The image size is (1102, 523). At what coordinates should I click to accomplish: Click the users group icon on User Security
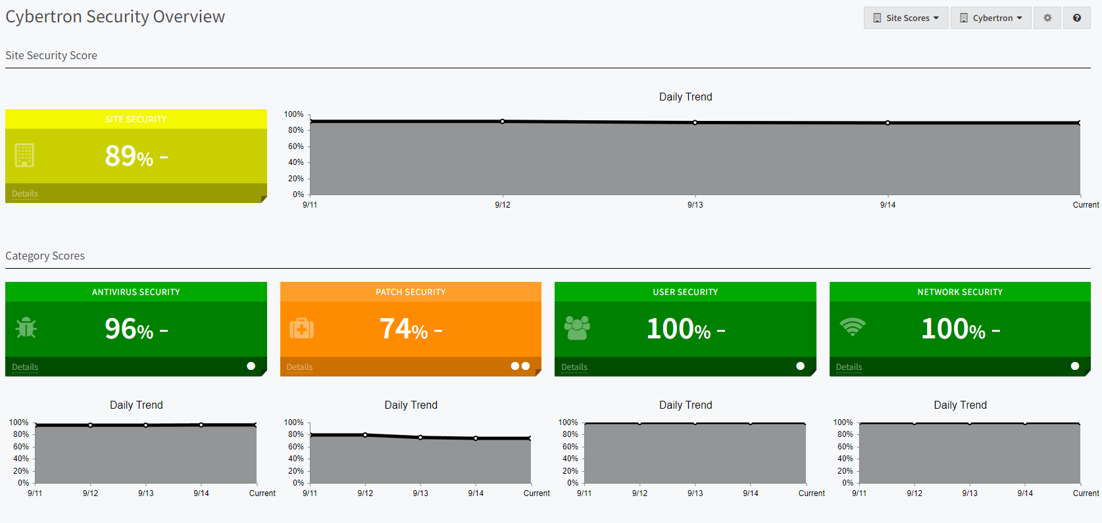(577, 328)
